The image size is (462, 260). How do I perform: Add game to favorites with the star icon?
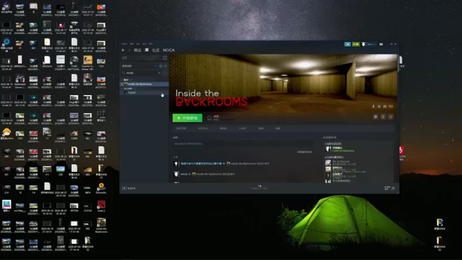point(391,117)
